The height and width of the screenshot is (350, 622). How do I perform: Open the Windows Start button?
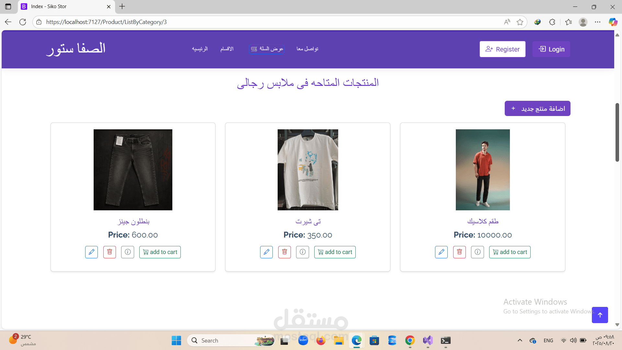(x=176, y=341)
